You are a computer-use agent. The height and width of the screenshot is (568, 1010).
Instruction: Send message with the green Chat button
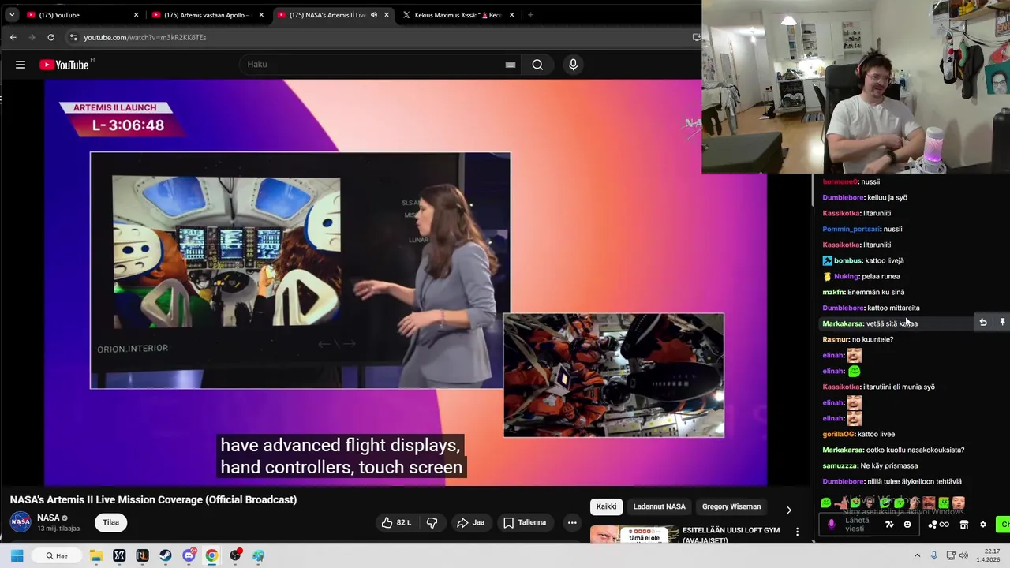click(1004, 525)
